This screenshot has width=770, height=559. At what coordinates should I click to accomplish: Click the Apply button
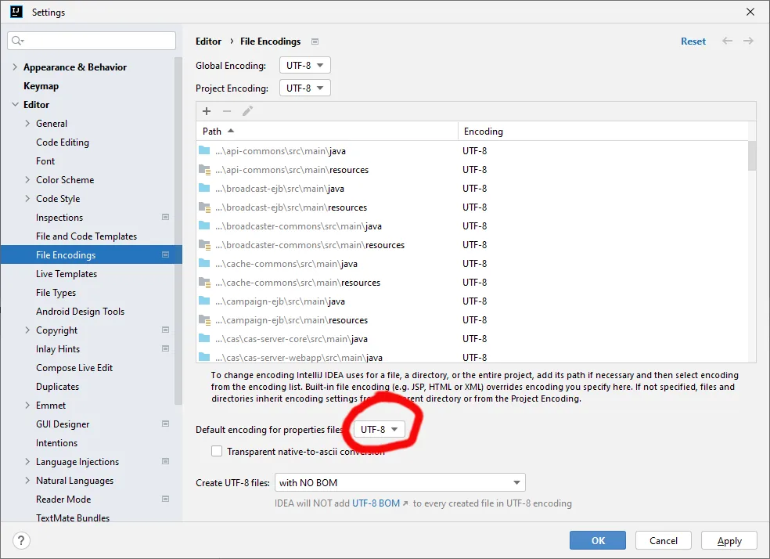point(729,540)
